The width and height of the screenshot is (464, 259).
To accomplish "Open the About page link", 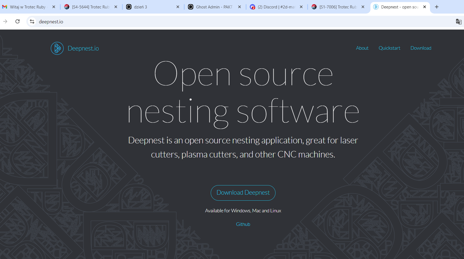I will 362,48.
